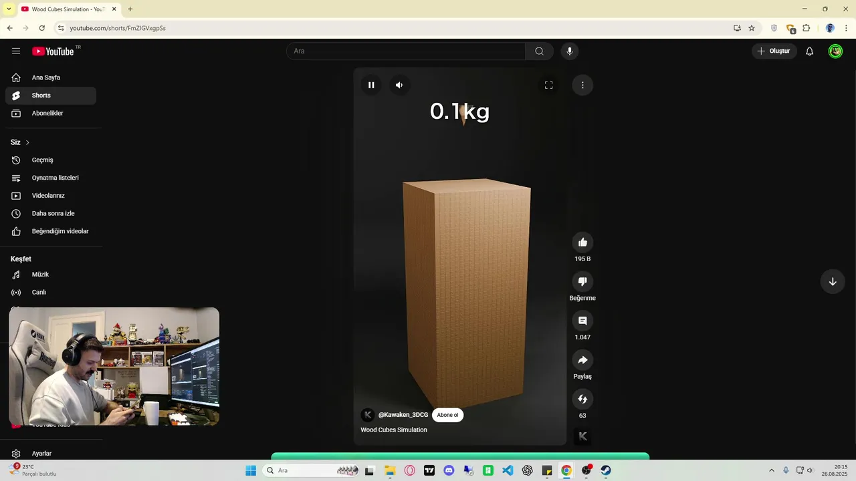Open Steam from the taskbar

pyautogui.click(x=606, y=470)
